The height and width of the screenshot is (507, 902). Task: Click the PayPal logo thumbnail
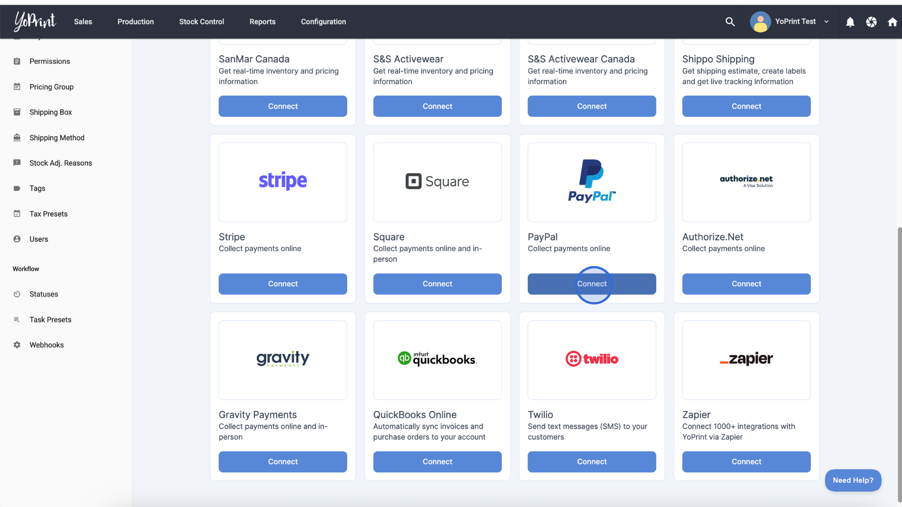(592, 182)
